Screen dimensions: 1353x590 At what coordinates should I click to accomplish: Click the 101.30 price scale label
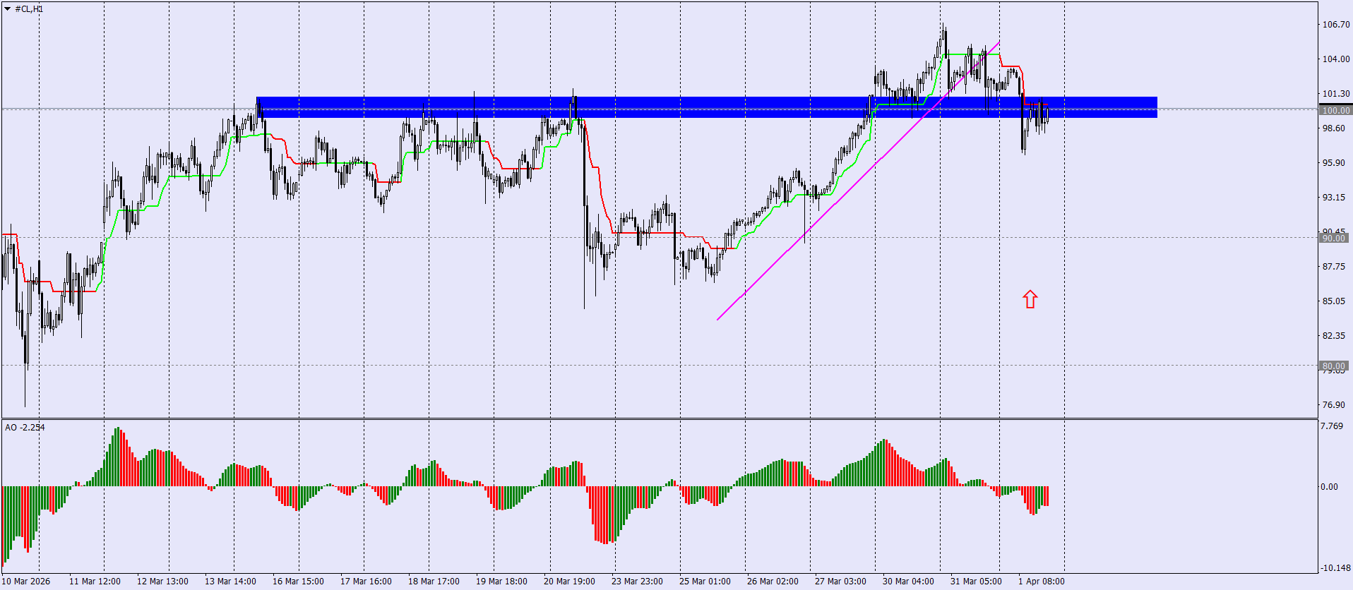tap(1336, 93)
